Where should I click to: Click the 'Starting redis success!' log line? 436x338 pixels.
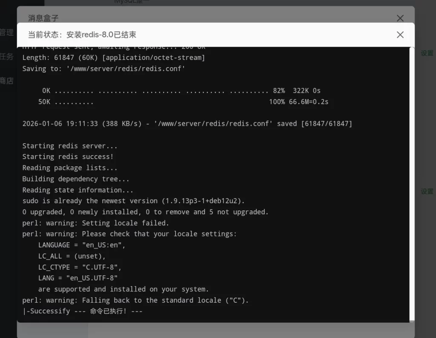(68, 157)
